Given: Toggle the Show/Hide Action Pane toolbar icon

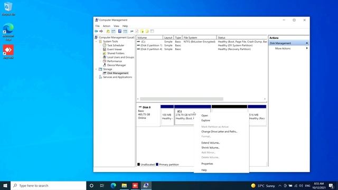Looking at the screenshot, I should point(125,31).
